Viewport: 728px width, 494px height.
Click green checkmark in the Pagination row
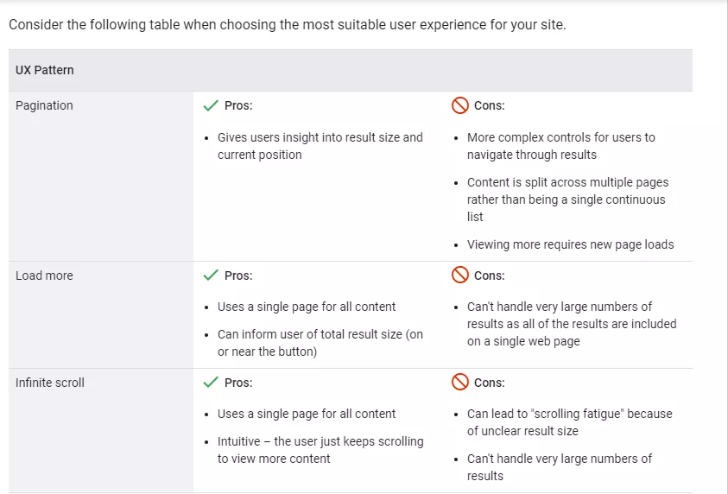click(211, 105)
